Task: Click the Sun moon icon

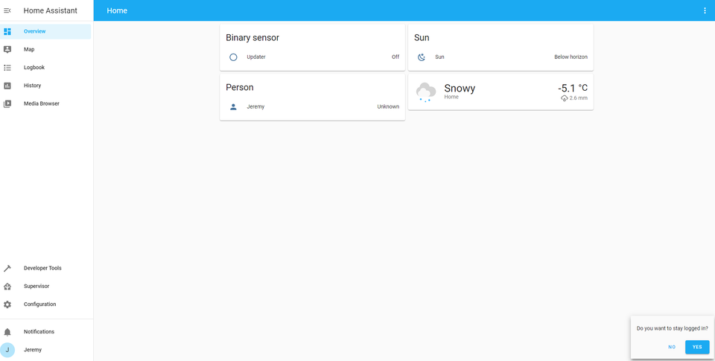Action: tap(422, 57)
